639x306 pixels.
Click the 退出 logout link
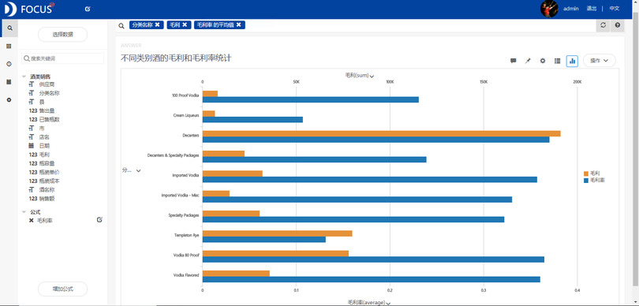pyautogui.click(x=592, y=8)
